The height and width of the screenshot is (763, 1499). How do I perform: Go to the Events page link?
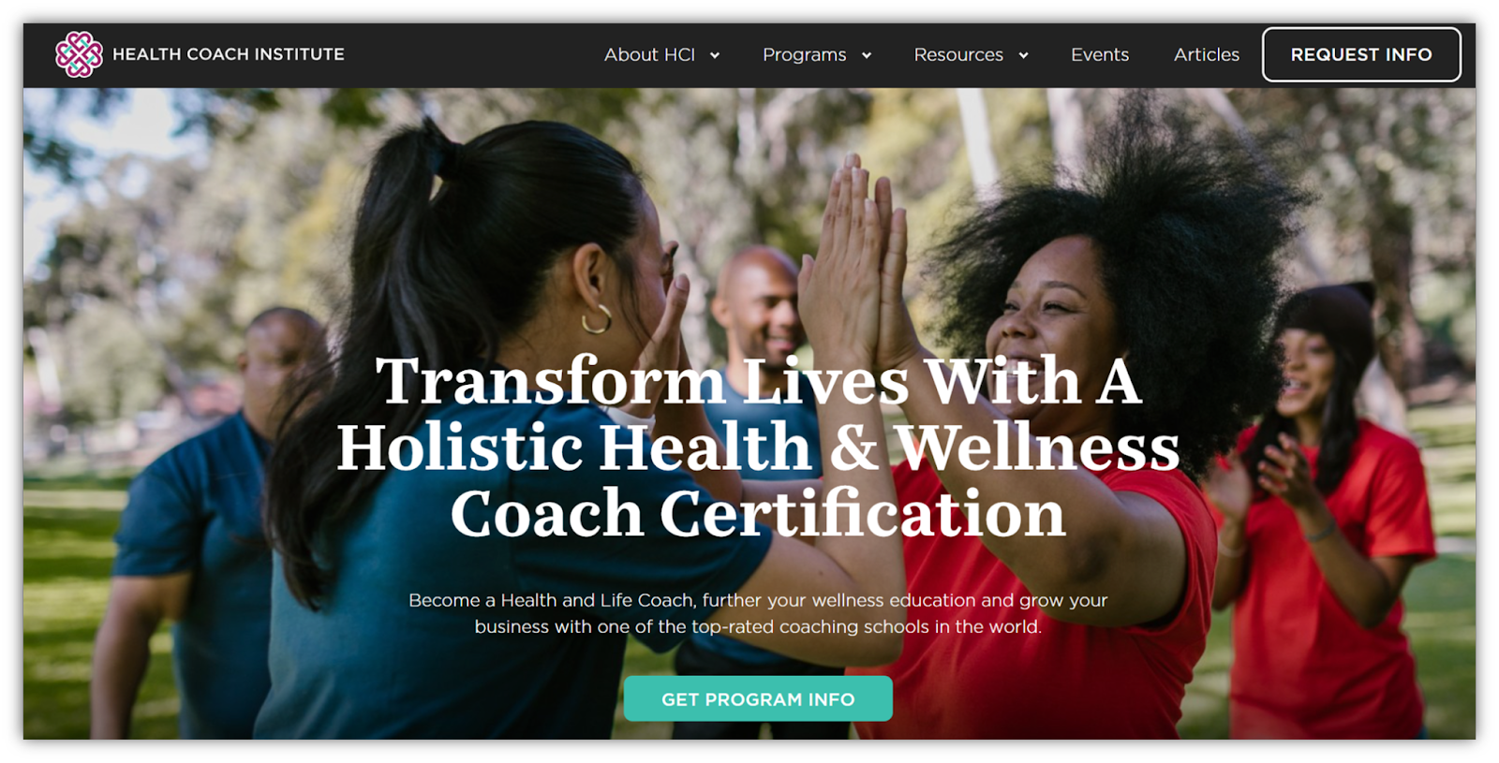1100,55
